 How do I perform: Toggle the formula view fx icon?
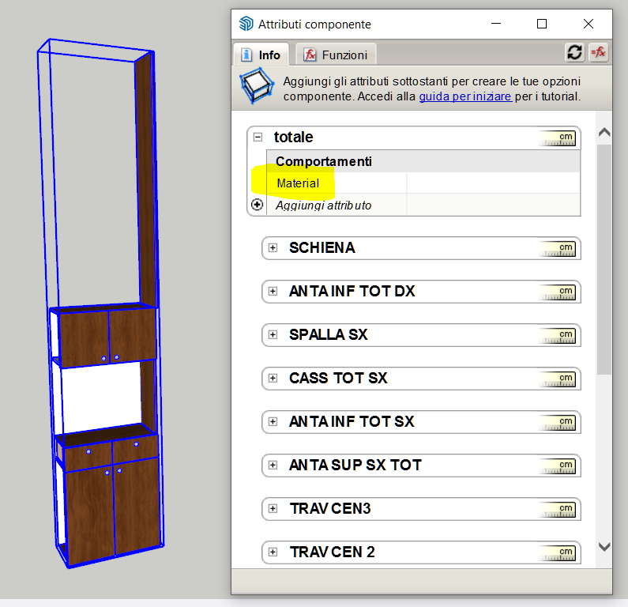598,52
